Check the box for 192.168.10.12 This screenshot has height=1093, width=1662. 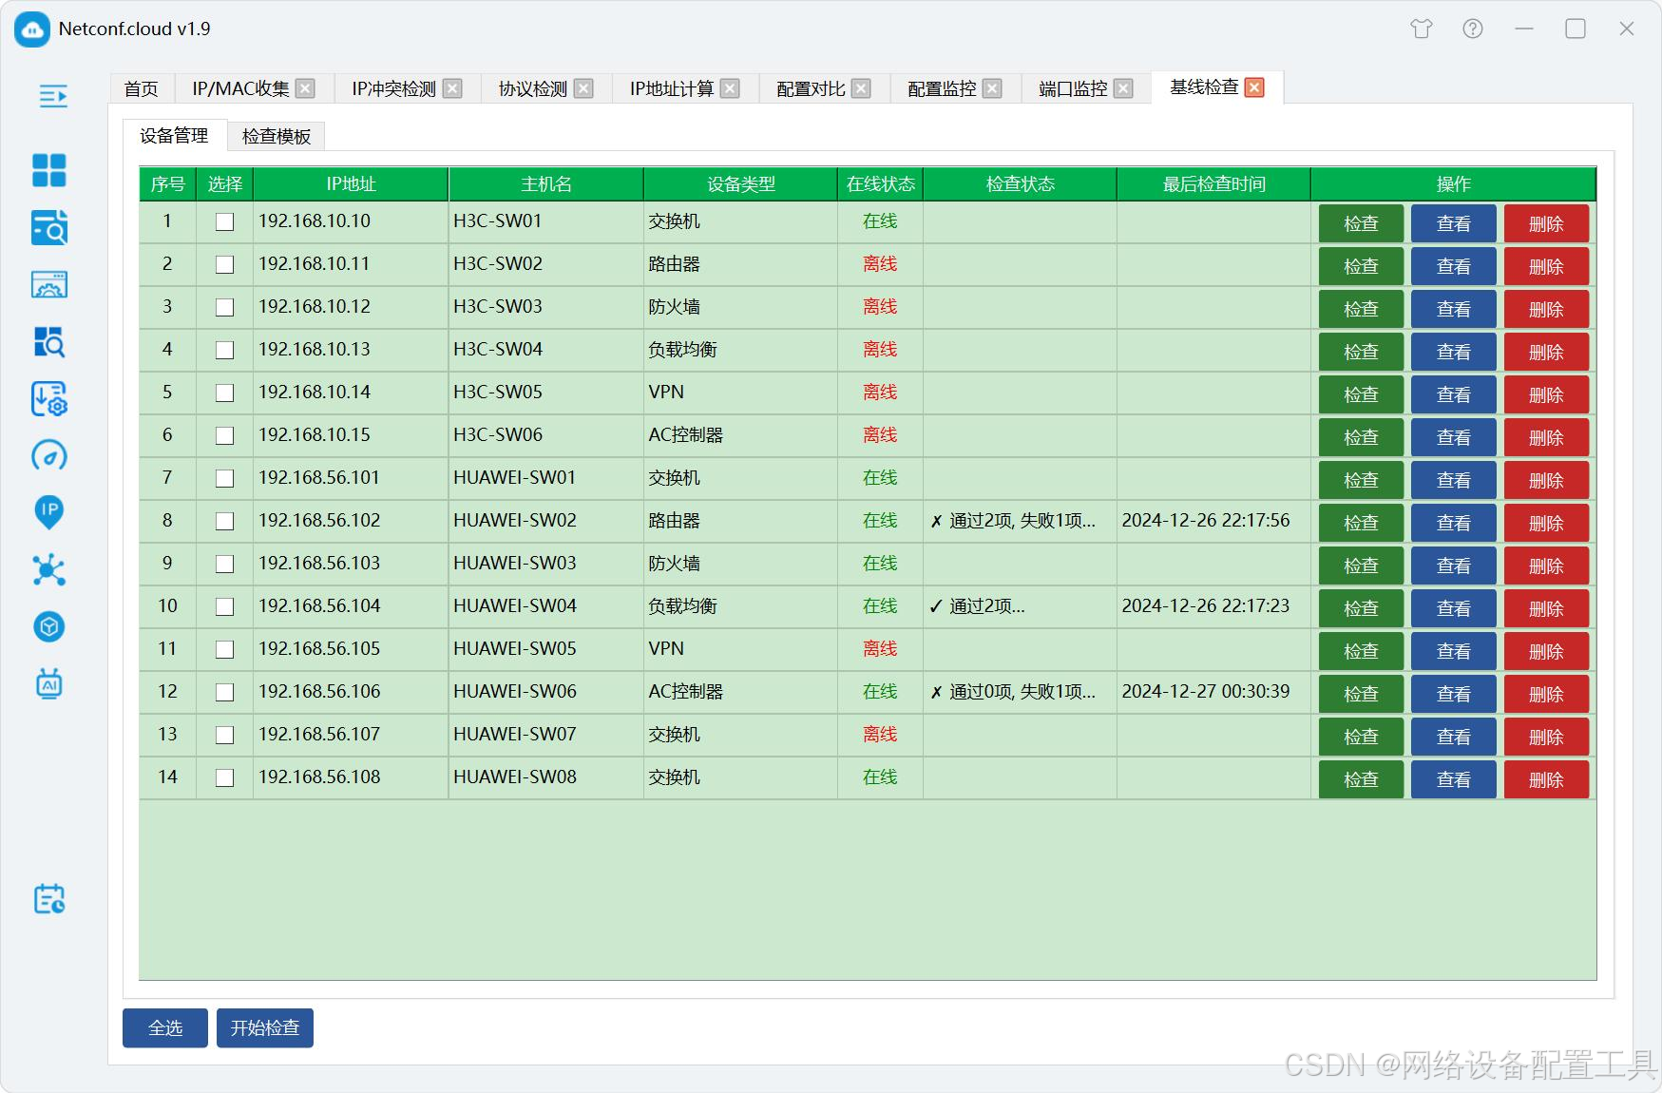(x=224, y=307)
